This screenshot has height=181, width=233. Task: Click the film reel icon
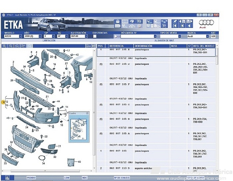click(139, 26)
